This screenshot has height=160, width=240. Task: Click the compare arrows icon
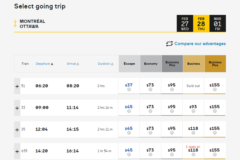point(169,44)
